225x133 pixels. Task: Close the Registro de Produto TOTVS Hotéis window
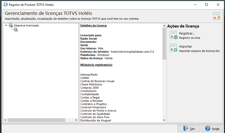pyautogui.click(x=218, y=5)
